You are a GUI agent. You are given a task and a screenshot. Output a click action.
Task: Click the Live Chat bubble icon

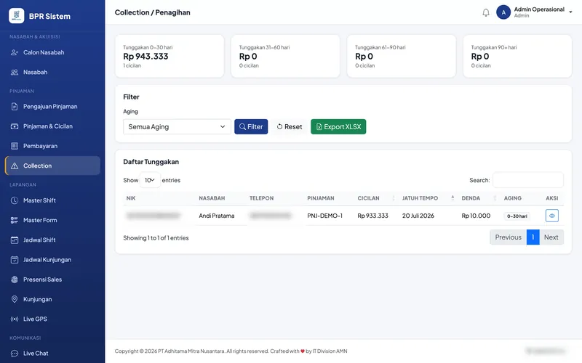[15, 354]
